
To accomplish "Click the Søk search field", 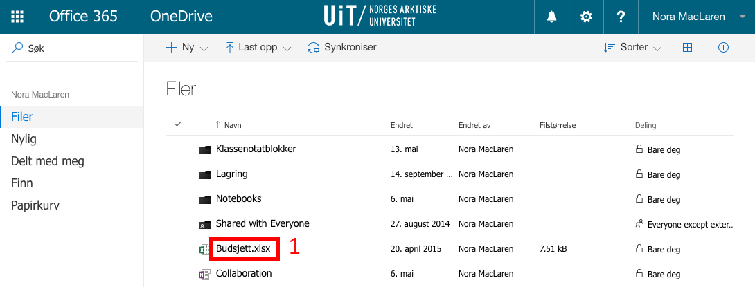I will pos(69,48).
